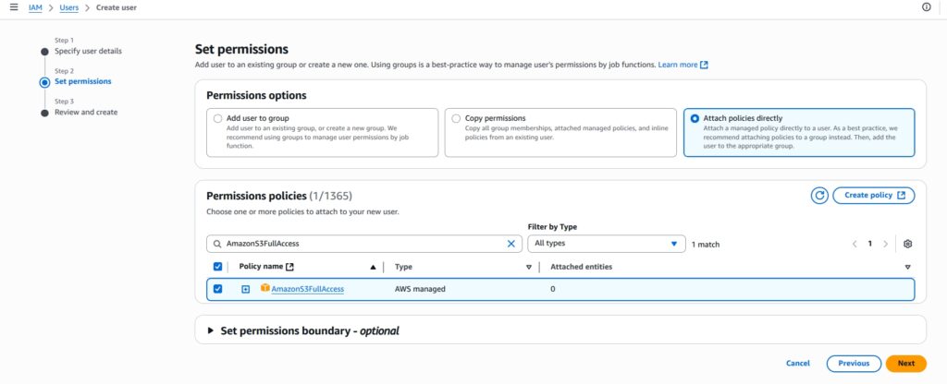Open Users breadcrumb link

pos(68,7)
